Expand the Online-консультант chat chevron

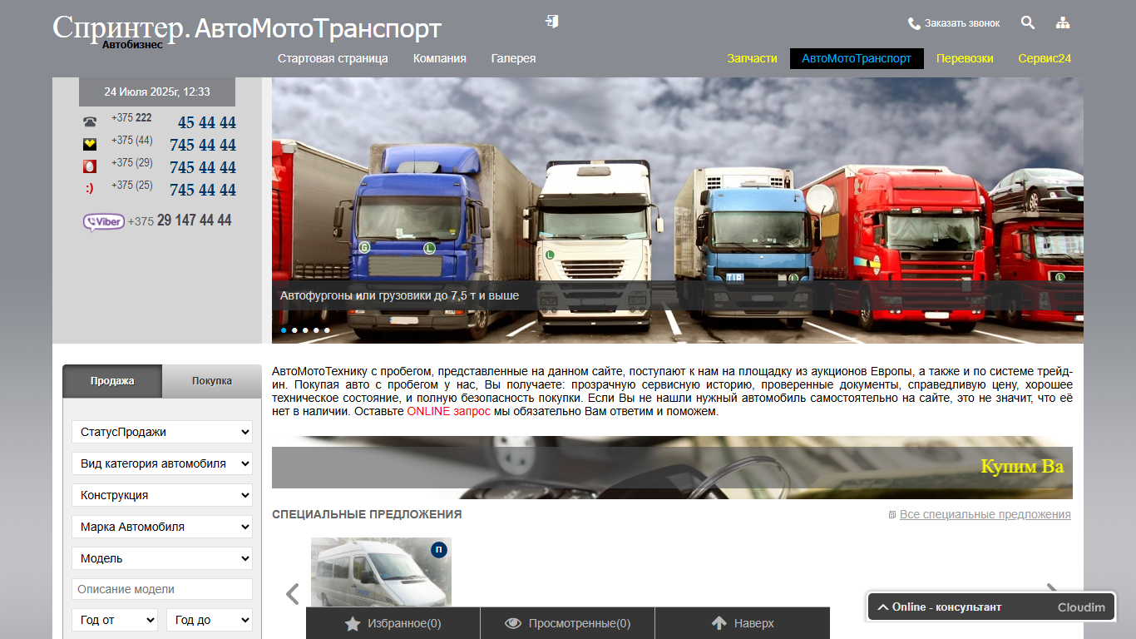click(882, 607)
